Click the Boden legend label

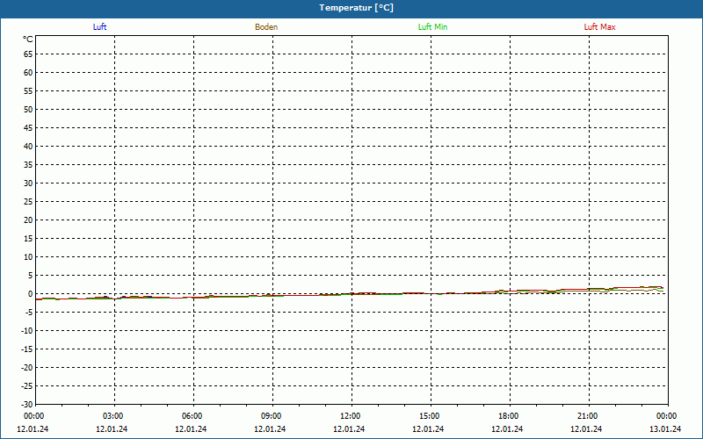pos(266,27)
